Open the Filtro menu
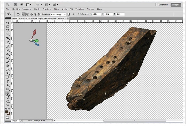Image resolution: width=187 pixels, height=126 pixels. click(x=56, y=9)
